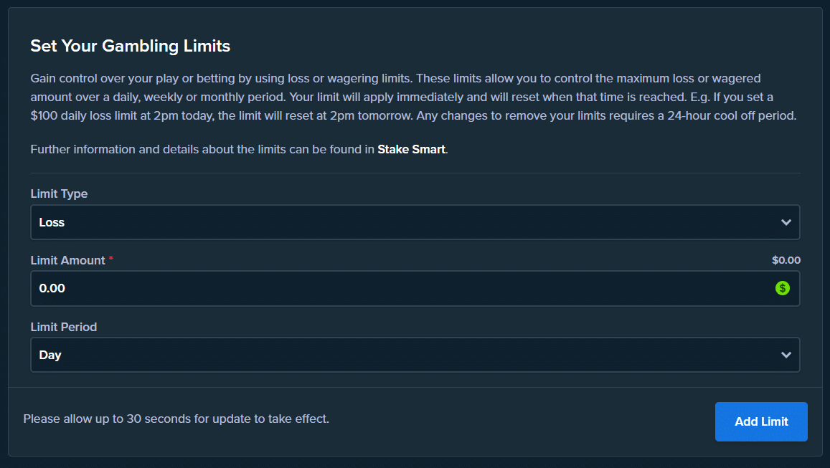Viewport: 830px width, 468px height.
Task: Focus the Limit Amount input field
Action: 402,288
